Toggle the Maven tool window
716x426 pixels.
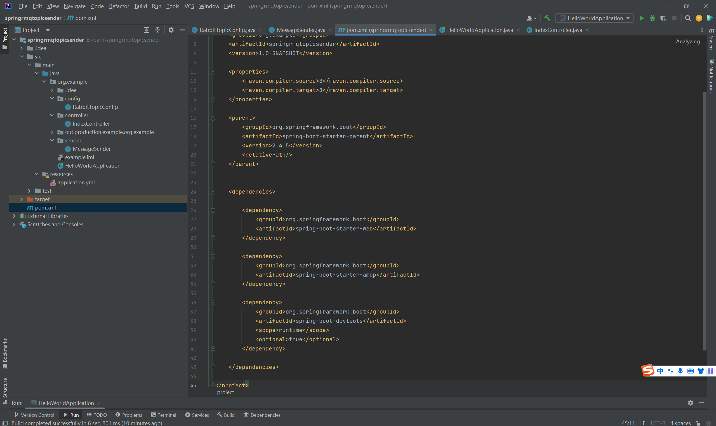[712, 39]
